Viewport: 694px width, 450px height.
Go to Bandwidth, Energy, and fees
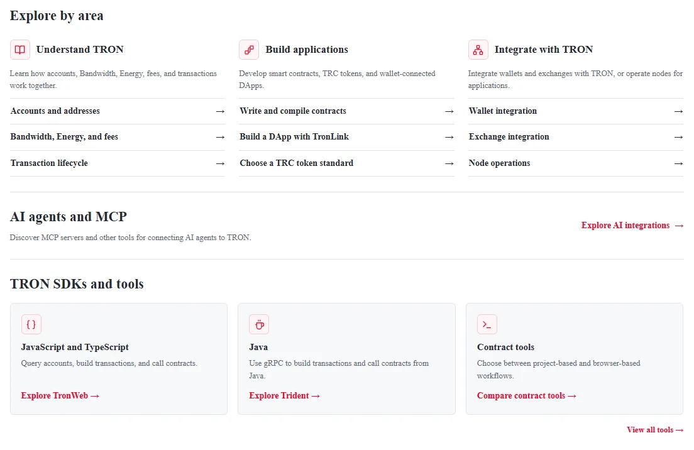[118, 137]
